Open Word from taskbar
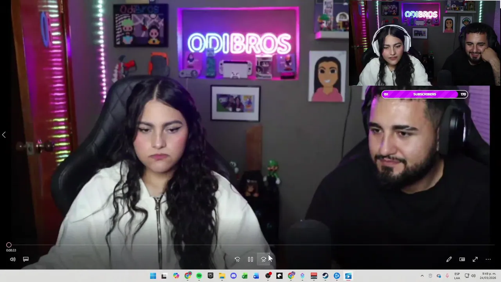The image size is (501, 282). [x=256, y=276]
